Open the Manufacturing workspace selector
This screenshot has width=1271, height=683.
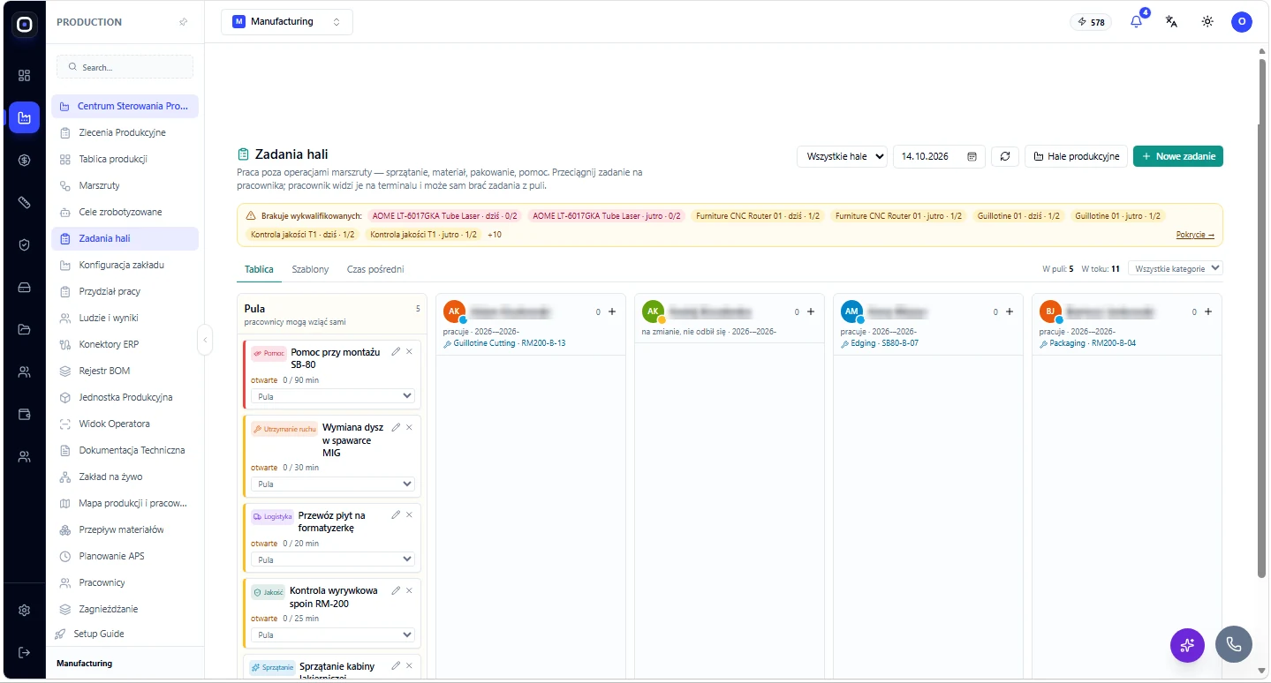click(287, 22)
